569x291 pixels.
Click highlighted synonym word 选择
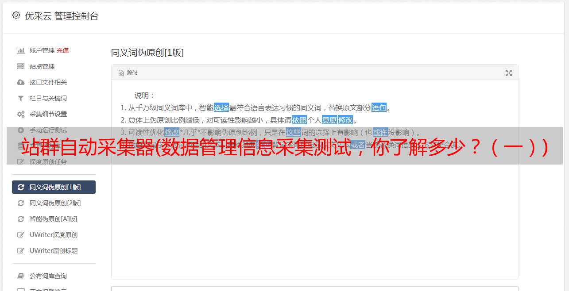(x=221, y=107)
